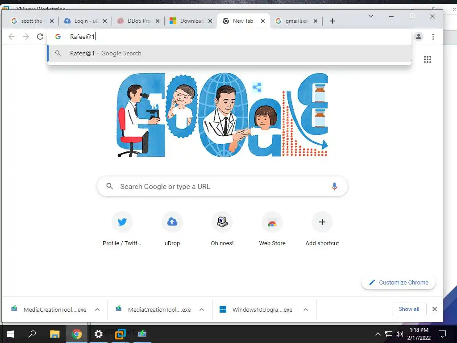457x343 pixels.
Task: Open the Profile / Twitter shortcut
Action: click(122, 229)
